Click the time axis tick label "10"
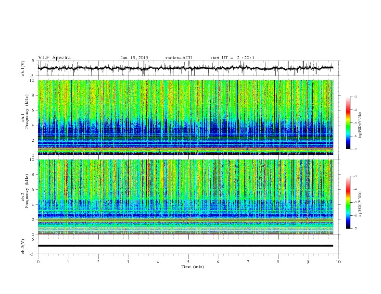 point(338,262)
